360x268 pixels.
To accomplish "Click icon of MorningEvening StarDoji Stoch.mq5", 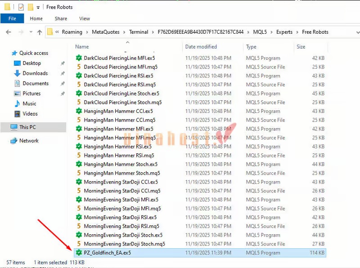I will [x=79, y=244].
